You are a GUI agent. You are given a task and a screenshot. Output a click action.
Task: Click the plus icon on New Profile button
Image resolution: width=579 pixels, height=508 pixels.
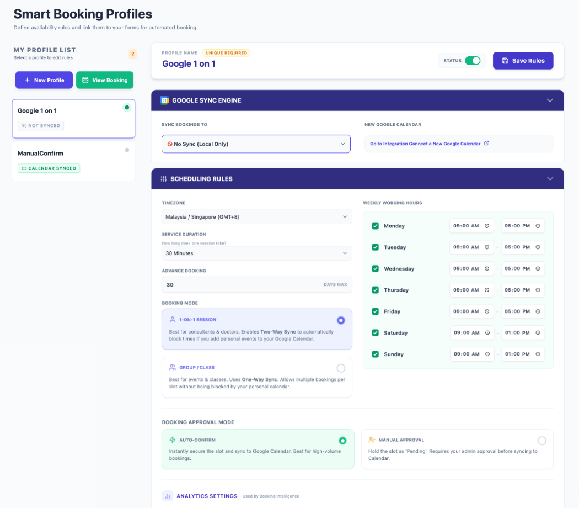(26, 80)
